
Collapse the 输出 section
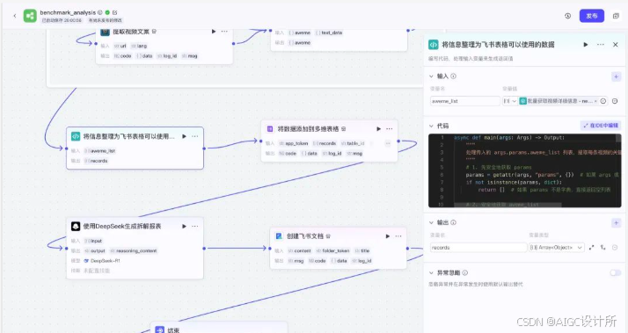click(x=431, y=222)
